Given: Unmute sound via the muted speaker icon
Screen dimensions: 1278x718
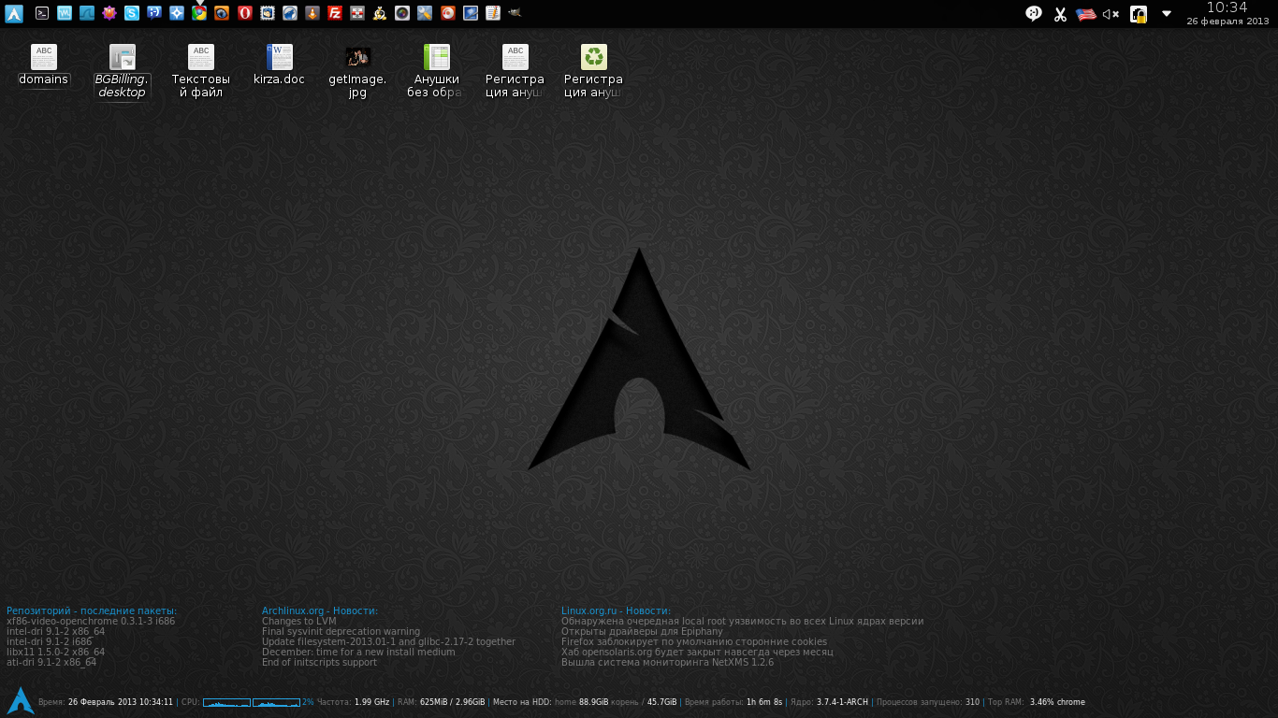Looking at the screenshot, I should click(1111, 14).
